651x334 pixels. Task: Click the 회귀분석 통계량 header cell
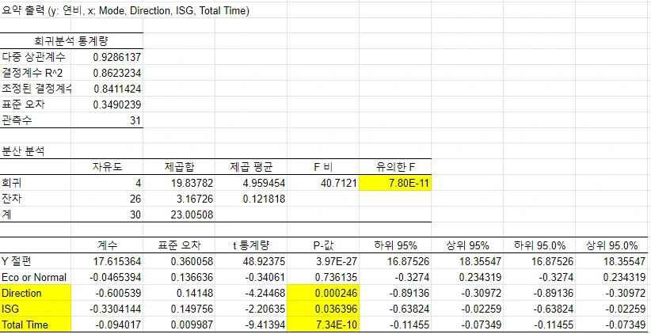point(71,41)
